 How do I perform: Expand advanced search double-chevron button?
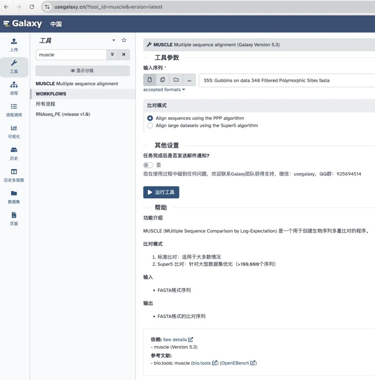point(112,54)
